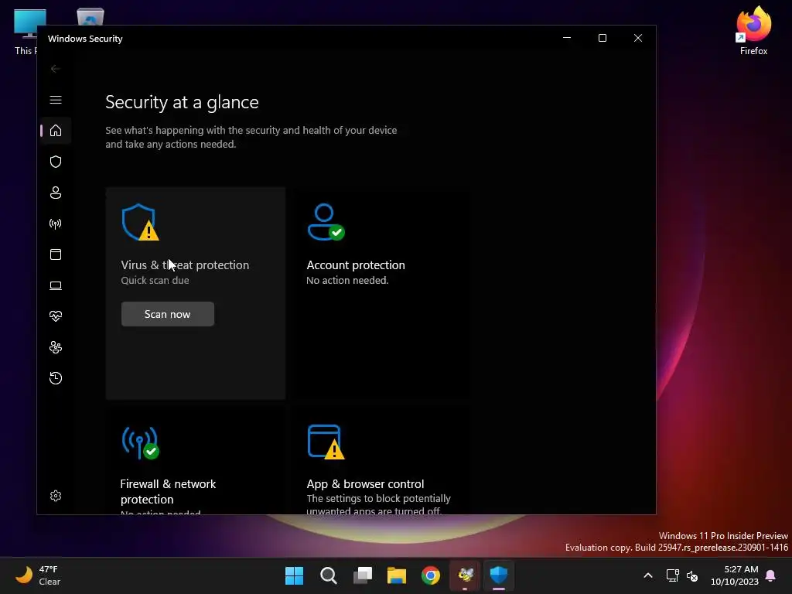Image resolution: width=792 pixels, height=594 pixels.
Task: Launch Google Chrome from the taskbar
Action: [x=431, y=575]
